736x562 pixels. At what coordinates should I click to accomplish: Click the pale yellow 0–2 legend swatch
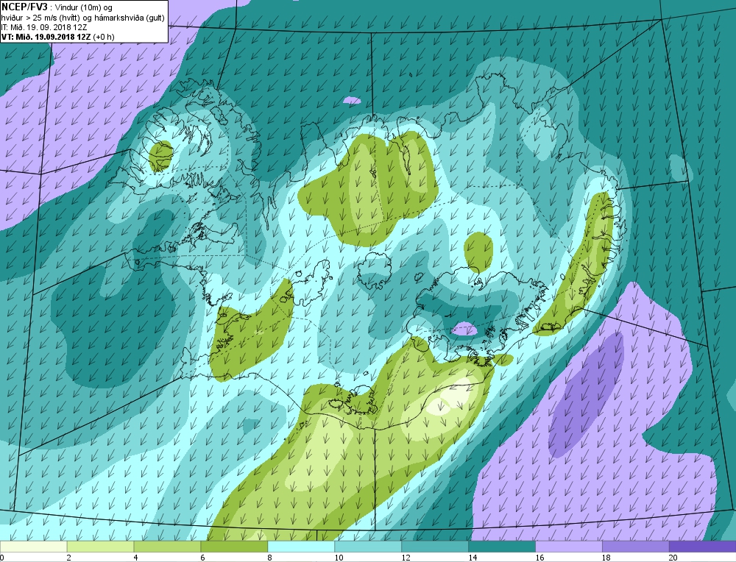(x=34, y=547)
